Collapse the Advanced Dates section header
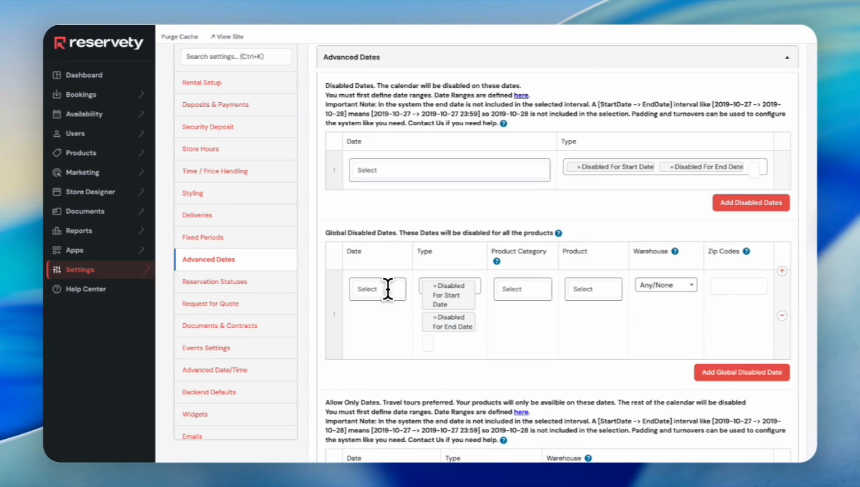The width and height of the screenshot is (860, 487). point(787,57)
